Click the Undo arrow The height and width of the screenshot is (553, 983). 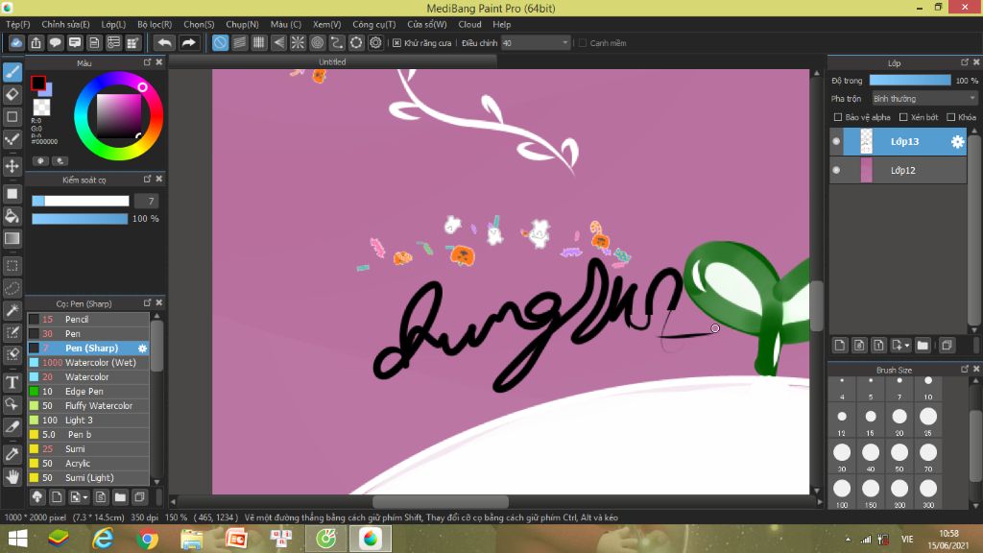(164, 42)
